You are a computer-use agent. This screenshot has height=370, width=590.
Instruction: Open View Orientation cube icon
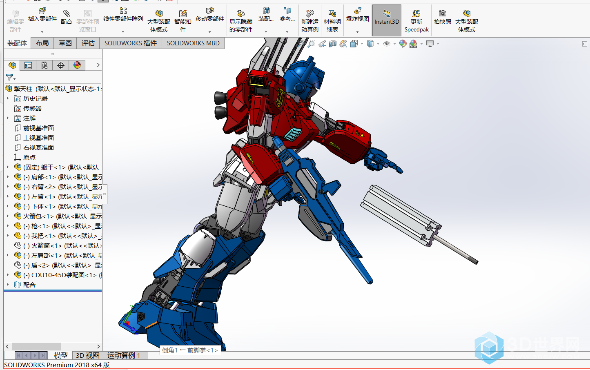tap(354, 44)
